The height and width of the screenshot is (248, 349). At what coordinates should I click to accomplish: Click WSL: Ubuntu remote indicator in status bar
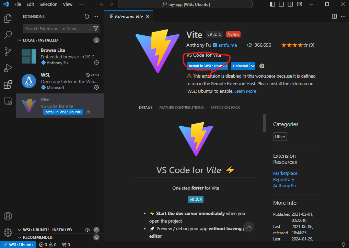[x=18, y=245]
